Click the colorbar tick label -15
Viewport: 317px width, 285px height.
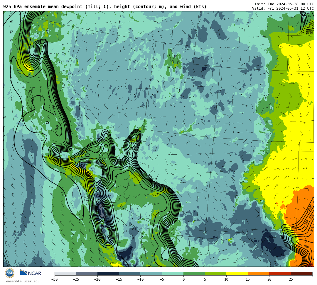[x=119, y=279]
